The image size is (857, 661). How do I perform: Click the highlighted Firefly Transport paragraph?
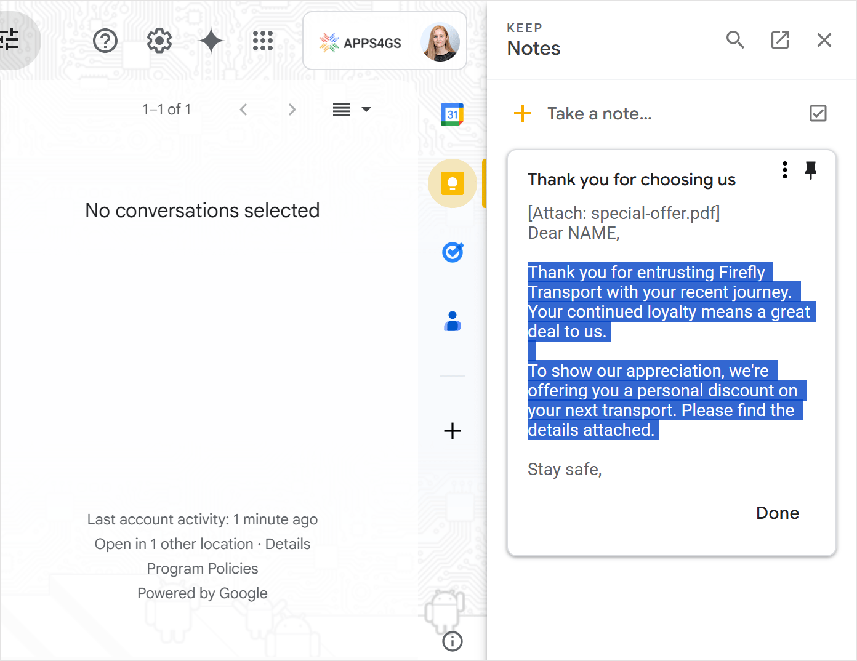(671, 302)
